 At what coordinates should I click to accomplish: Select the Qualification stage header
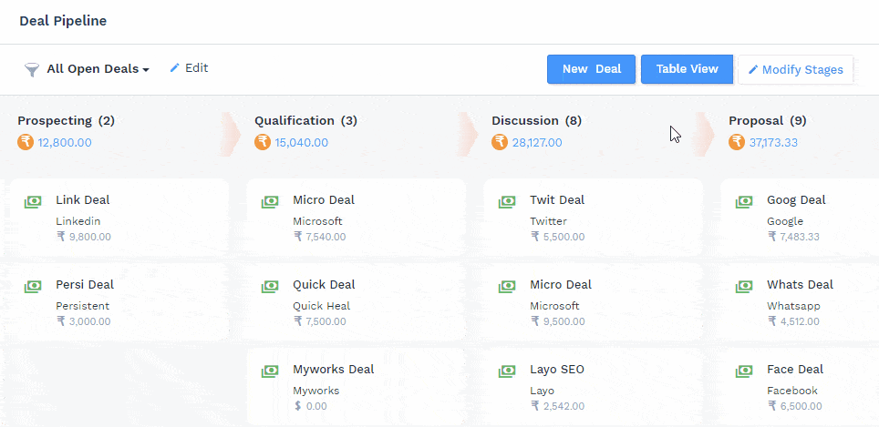coord(305,120)
